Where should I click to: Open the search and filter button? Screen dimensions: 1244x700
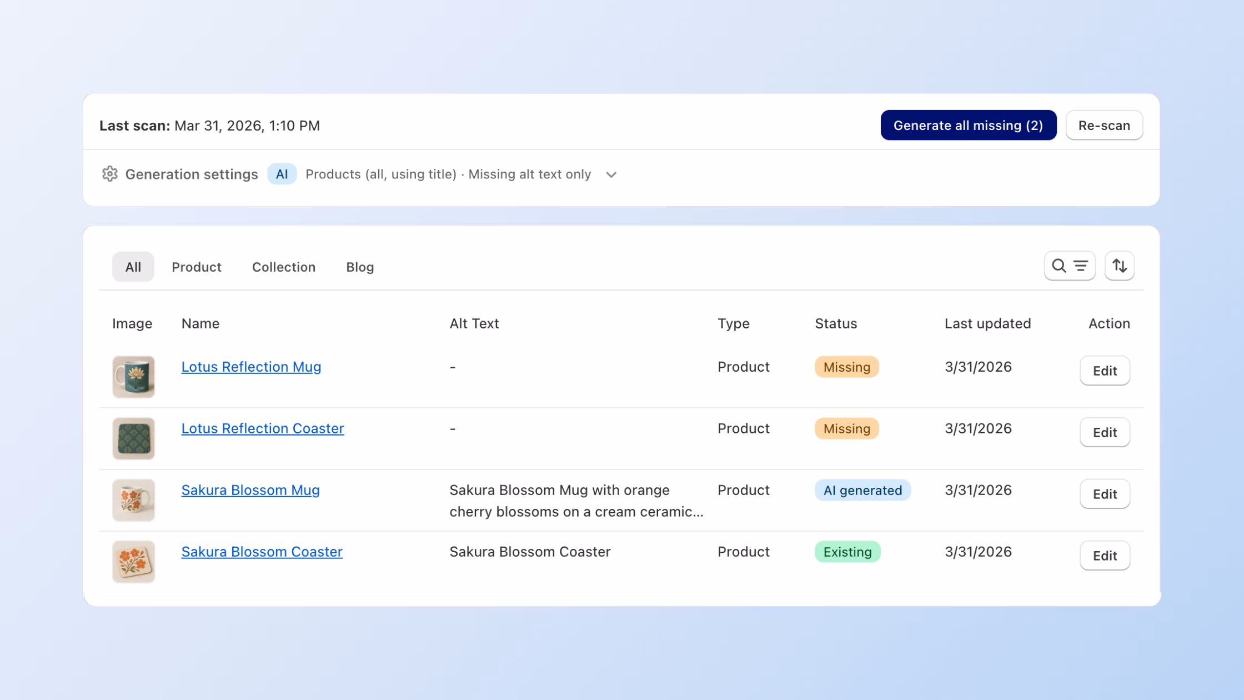tap(1069, 266)
